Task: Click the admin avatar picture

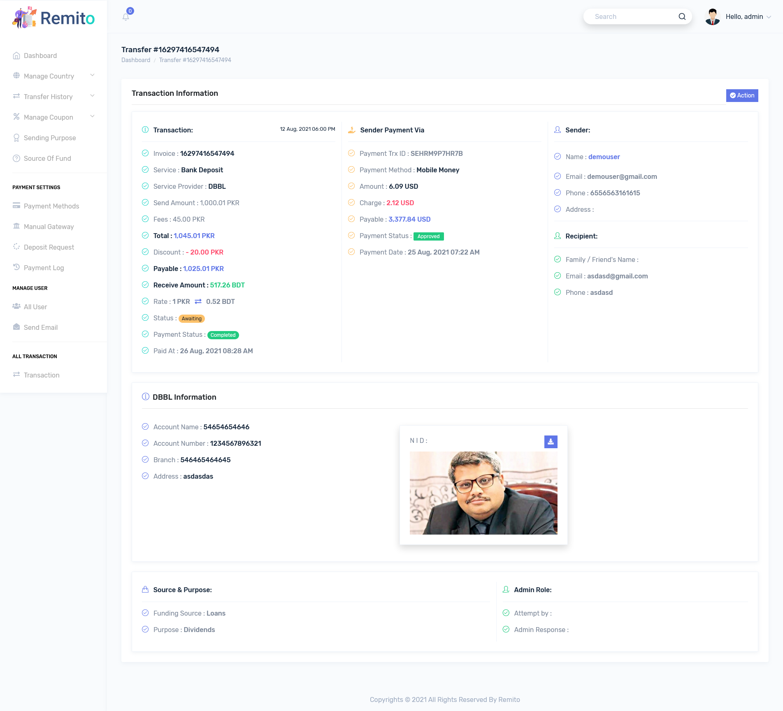Action: (713, 16)
